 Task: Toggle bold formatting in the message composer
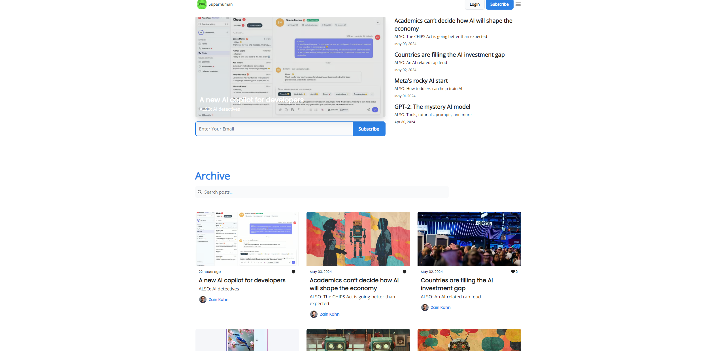pyautogui.click(x=292, y=110)
